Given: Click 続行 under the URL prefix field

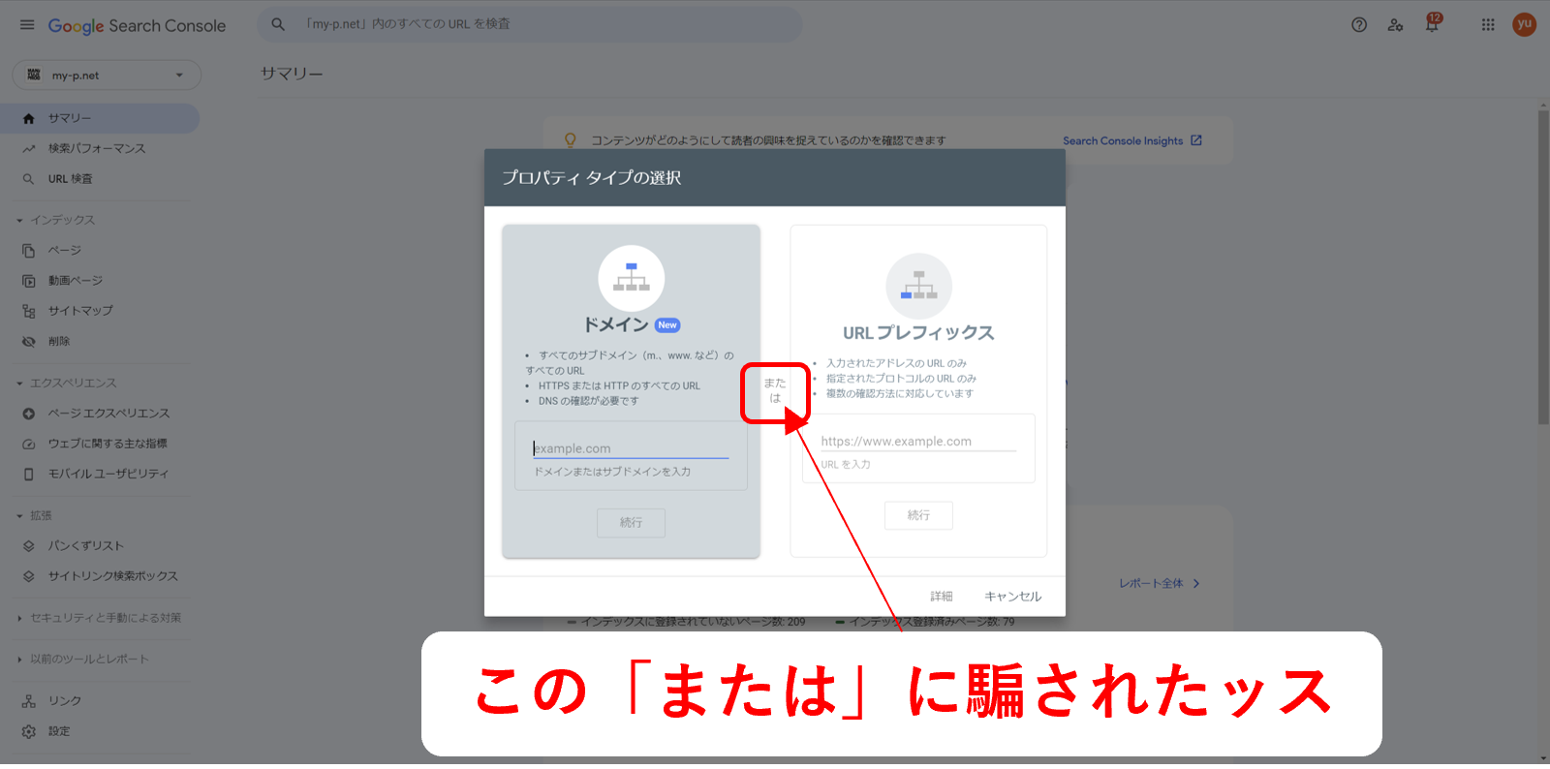Looking at the screenshot, I should (918, 516).
